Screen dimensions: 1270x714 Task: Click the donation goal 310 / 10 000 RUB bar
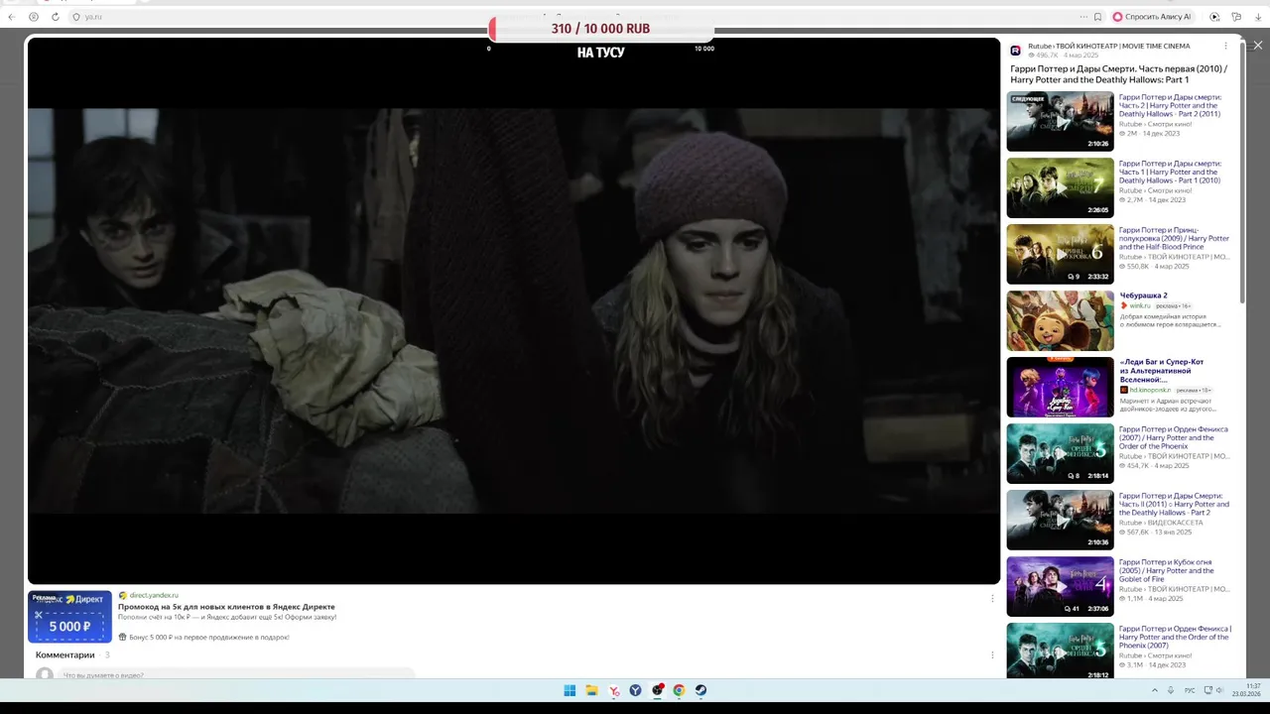(600, 29)
